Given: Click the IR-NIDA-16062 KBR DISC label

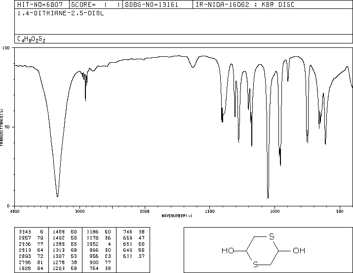Looking at the screenshot, I should pyautogui.click(x=245, y=4).
